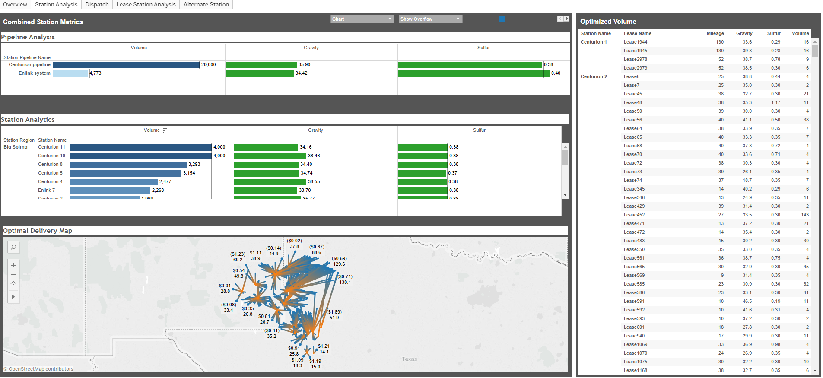Select Lease1944 in Optimized Volume table
This screenshot has height=378, width=823.
[x=635, y=42]
